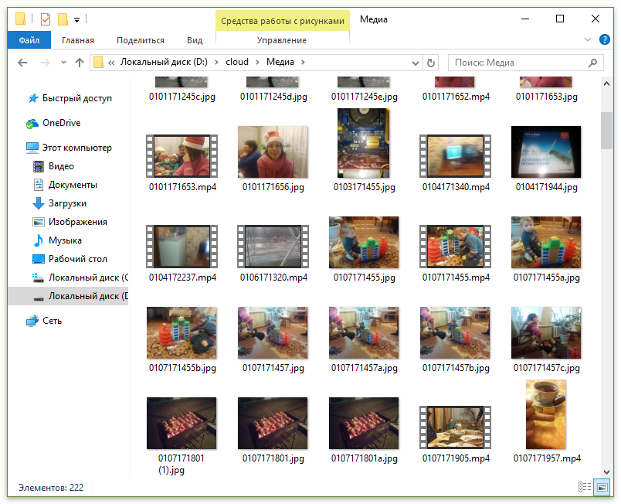Click the cloud breadcrumb in address bar
This screenshot has height=504, width=621.
click(x=237, y=63)
